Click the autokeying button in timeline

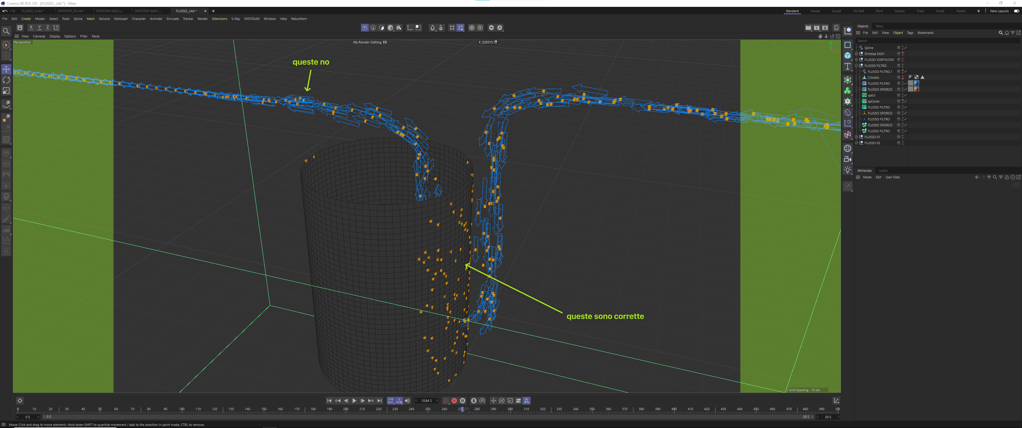(x=454, y=401)
